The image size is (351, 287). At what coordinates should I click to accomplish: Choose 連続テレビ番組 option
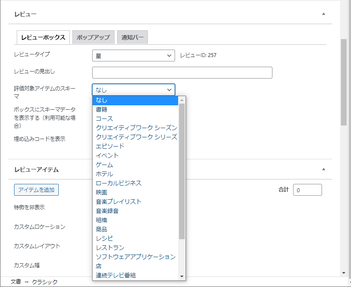tap(135, 275)
